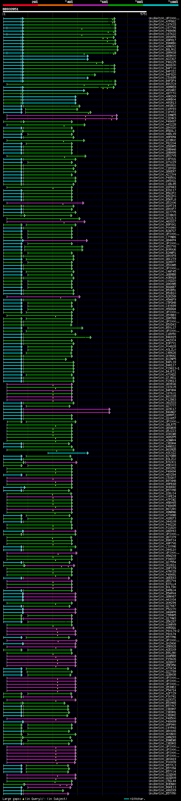The width and height of the screenshot is (181, 801).
Task: Select hit label UniRef100_A9NUV2
Action: coord(162,47)
